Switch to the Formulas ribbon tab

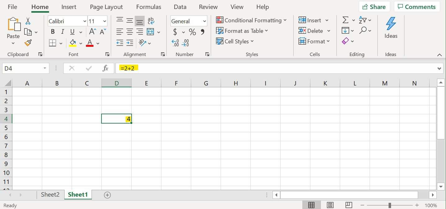(148, 7)
